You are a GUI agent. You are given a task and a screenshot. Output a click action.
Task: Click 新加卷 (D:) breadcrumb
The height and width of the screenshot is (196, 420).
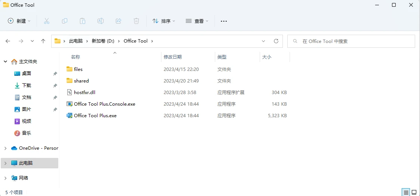tap(103, 41)
